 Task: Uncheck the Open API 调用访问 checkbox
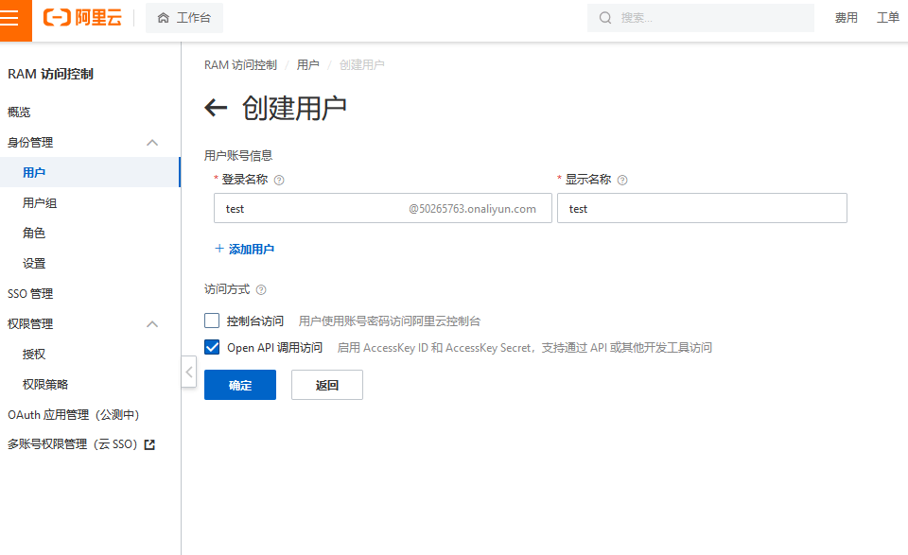click(212, 347)
